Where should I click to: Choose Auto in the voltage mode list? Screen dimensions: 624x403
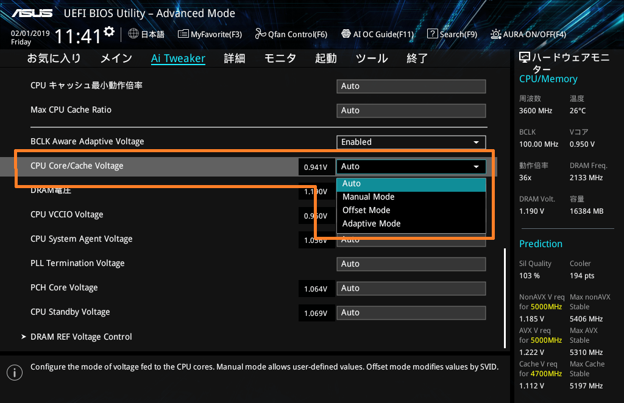click(x=411, y=184)
